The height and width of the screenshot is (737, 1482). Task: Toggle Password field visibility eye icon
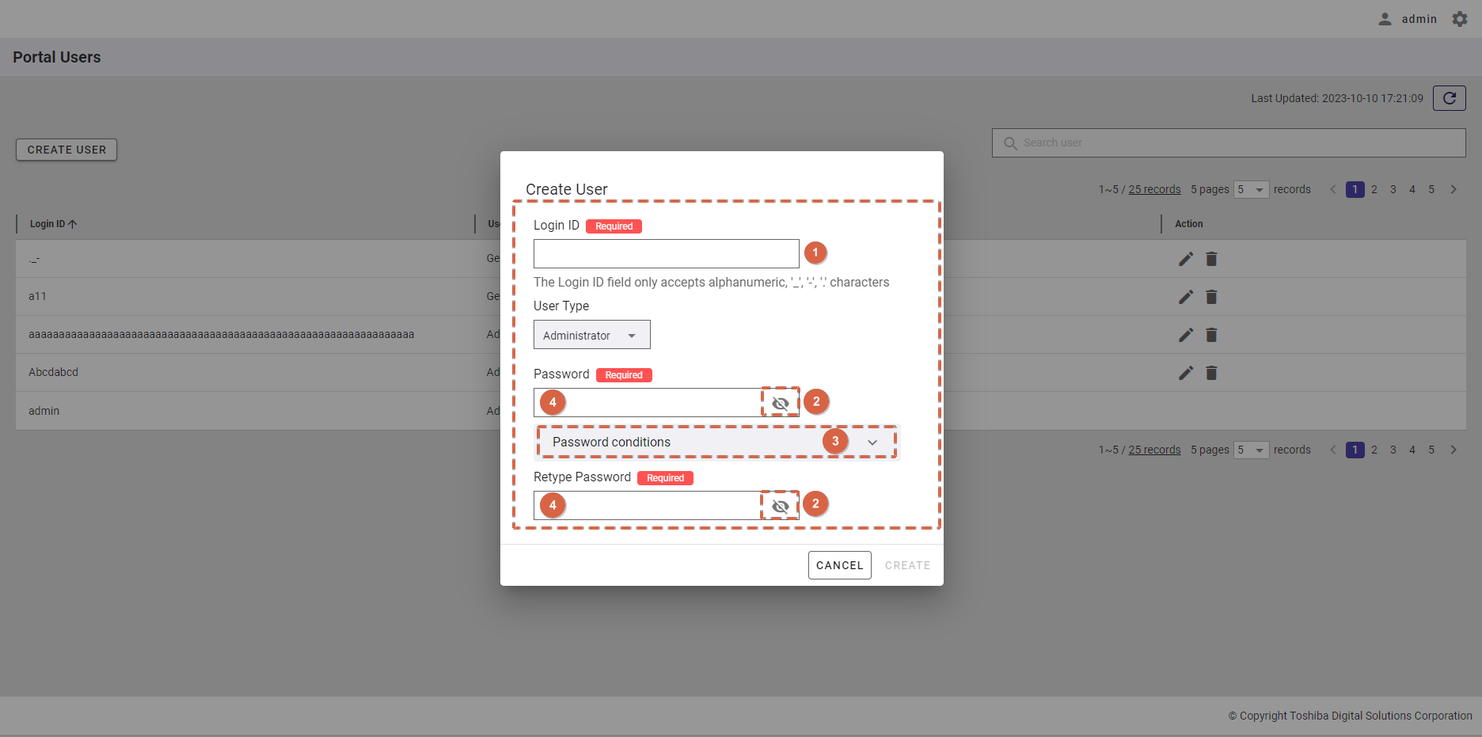click(781, 403)
